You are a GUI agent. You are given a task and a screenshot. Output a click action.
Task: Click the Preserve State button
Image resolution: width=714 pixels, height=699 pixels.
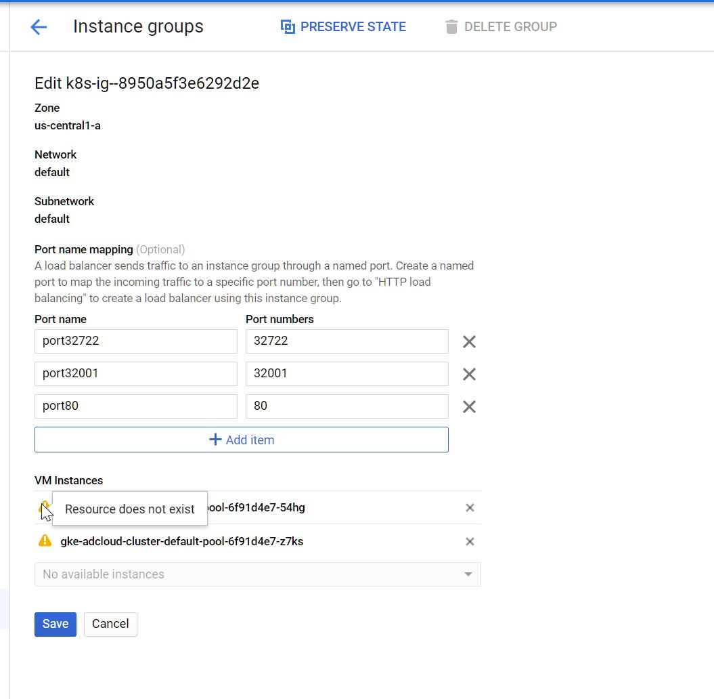(343, 27)
